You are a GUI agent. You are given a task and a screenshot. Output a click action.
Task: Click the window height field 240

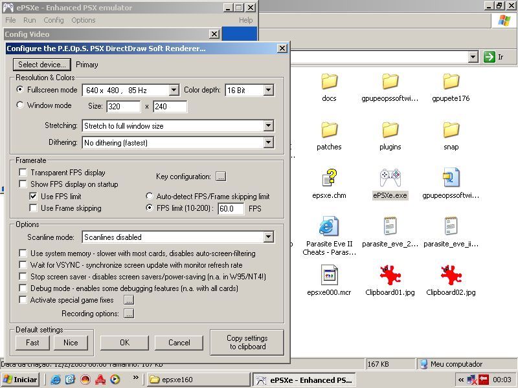[x=170, y=106]
